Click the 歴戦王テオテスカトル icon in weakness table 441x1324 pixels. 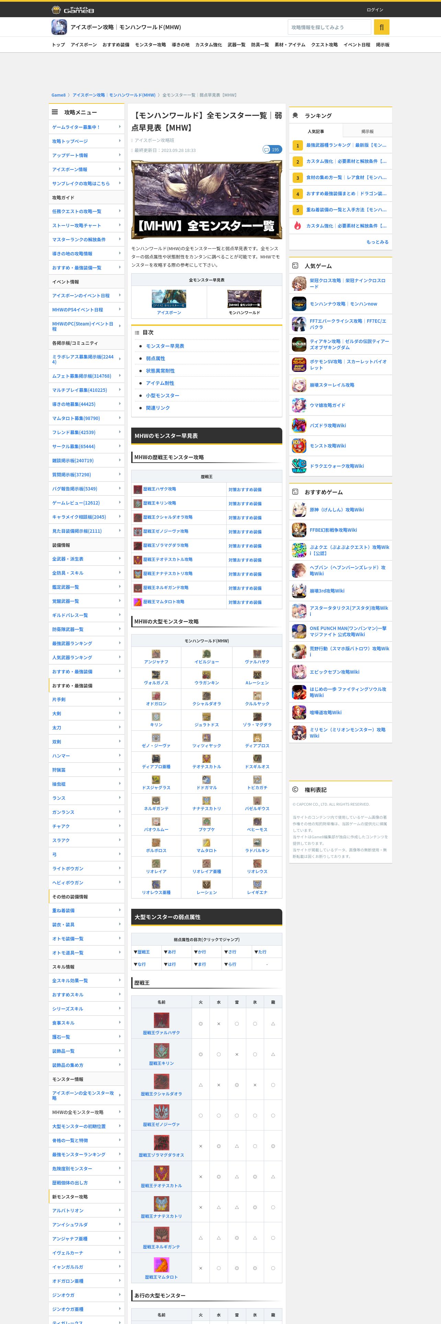[x=162, y=1173]
